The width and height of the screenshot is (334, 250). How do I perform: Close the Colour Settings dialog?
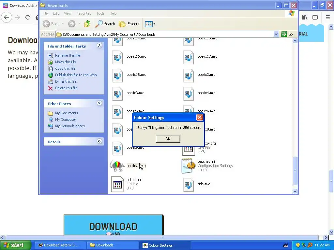(x=200, y=117)
